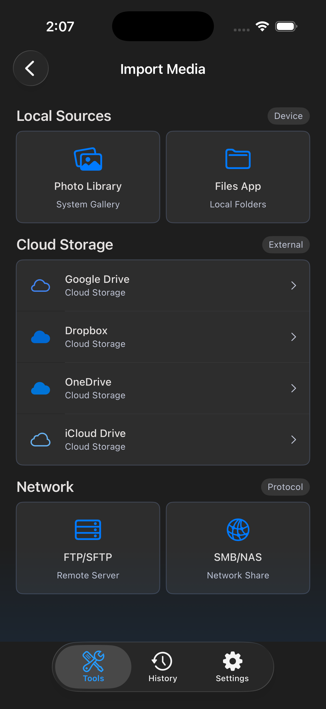Image resolution: width=326 pixels, height=709 pixels.
Task: Tap the Network section heading
Action: pos(45,487)
